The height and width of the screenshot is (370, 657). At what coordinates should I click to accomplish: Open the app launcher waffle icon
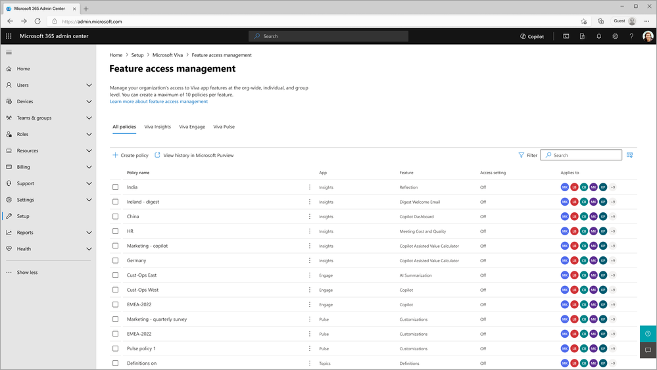(x=9, y=36)
